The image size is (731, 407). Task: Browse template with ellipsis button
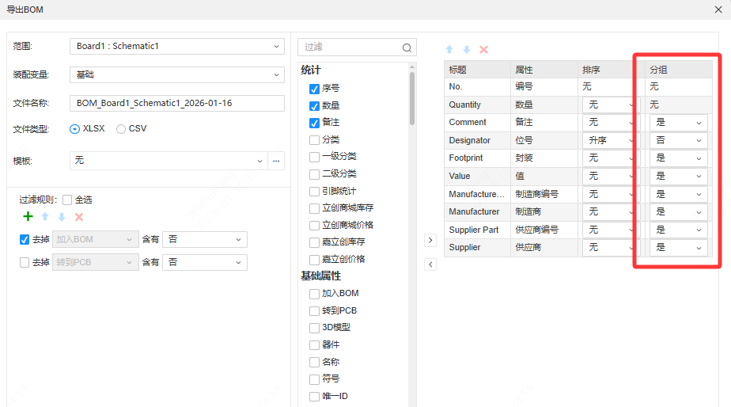tap(276, 161)
